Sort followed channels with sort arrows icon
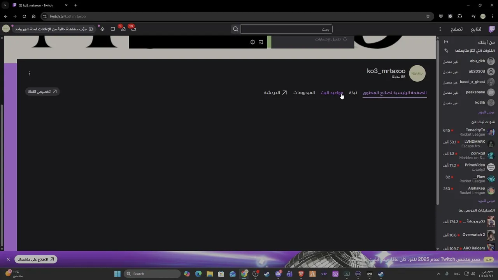Image resolution: width=498 pixels, height=280 pixels. (x=446, y=51)
